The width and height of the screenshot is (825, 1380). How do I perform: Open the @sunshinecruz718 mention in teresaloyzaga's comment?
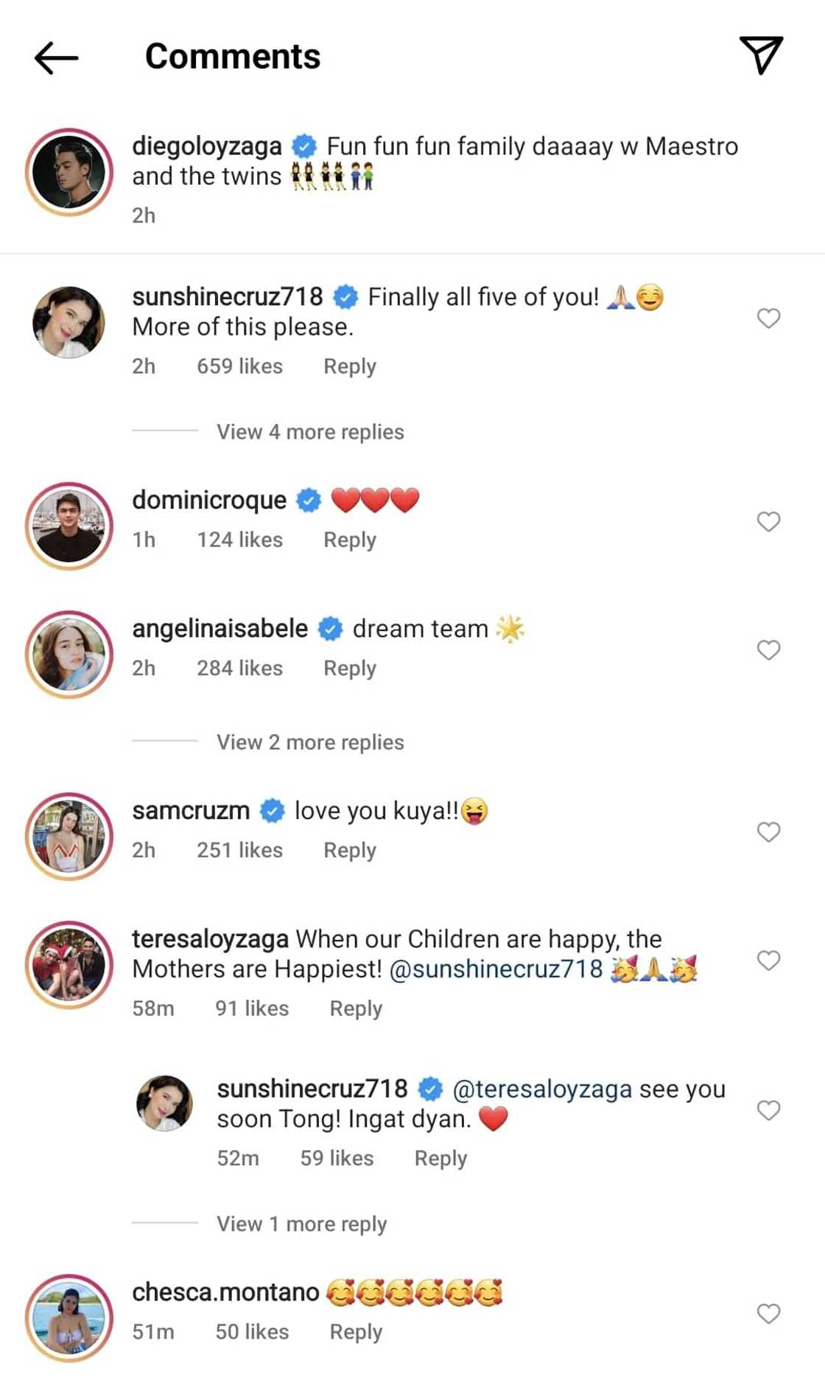coord(496,969)
